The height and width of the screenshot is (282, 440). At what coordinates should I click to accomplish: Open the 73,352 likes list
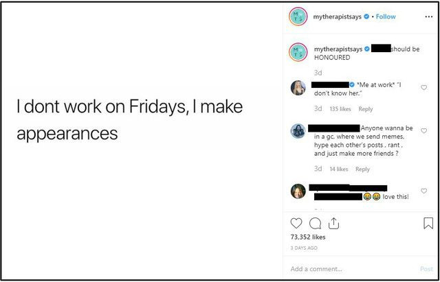click(x=309, y=237)
